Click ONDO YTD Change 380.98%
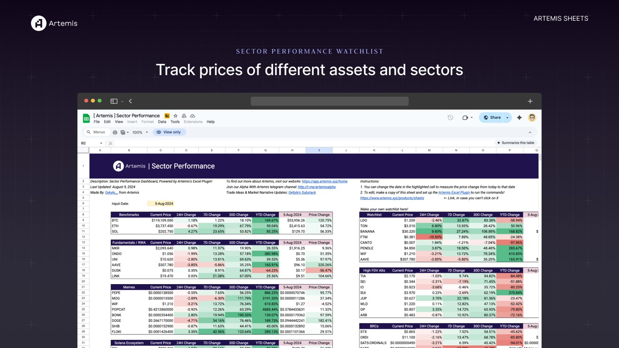The image size is (619, 348). 266,254
